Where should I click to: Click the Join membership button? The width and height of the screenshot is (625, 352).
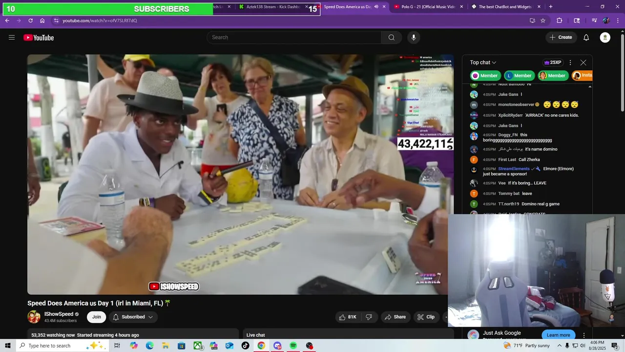[97, 317]
